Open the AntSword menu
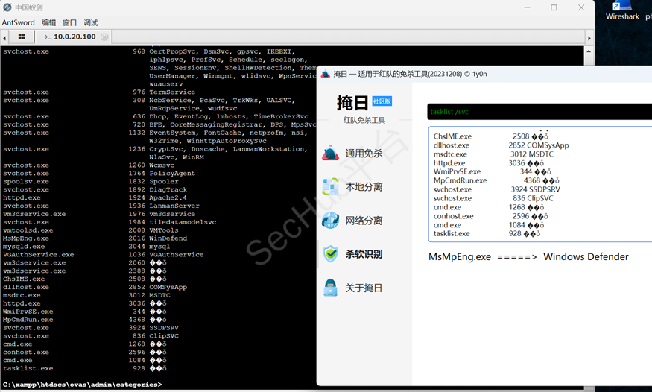Image resolution: width=652 pixels, height=392 pixels. (19, 22)
